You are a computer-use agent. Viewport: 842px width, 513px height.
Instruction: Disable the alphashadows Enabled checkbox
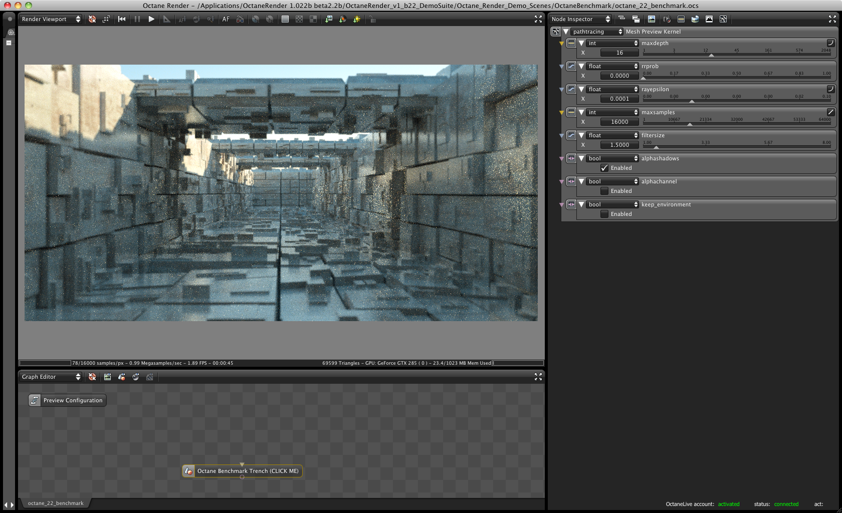604,168
